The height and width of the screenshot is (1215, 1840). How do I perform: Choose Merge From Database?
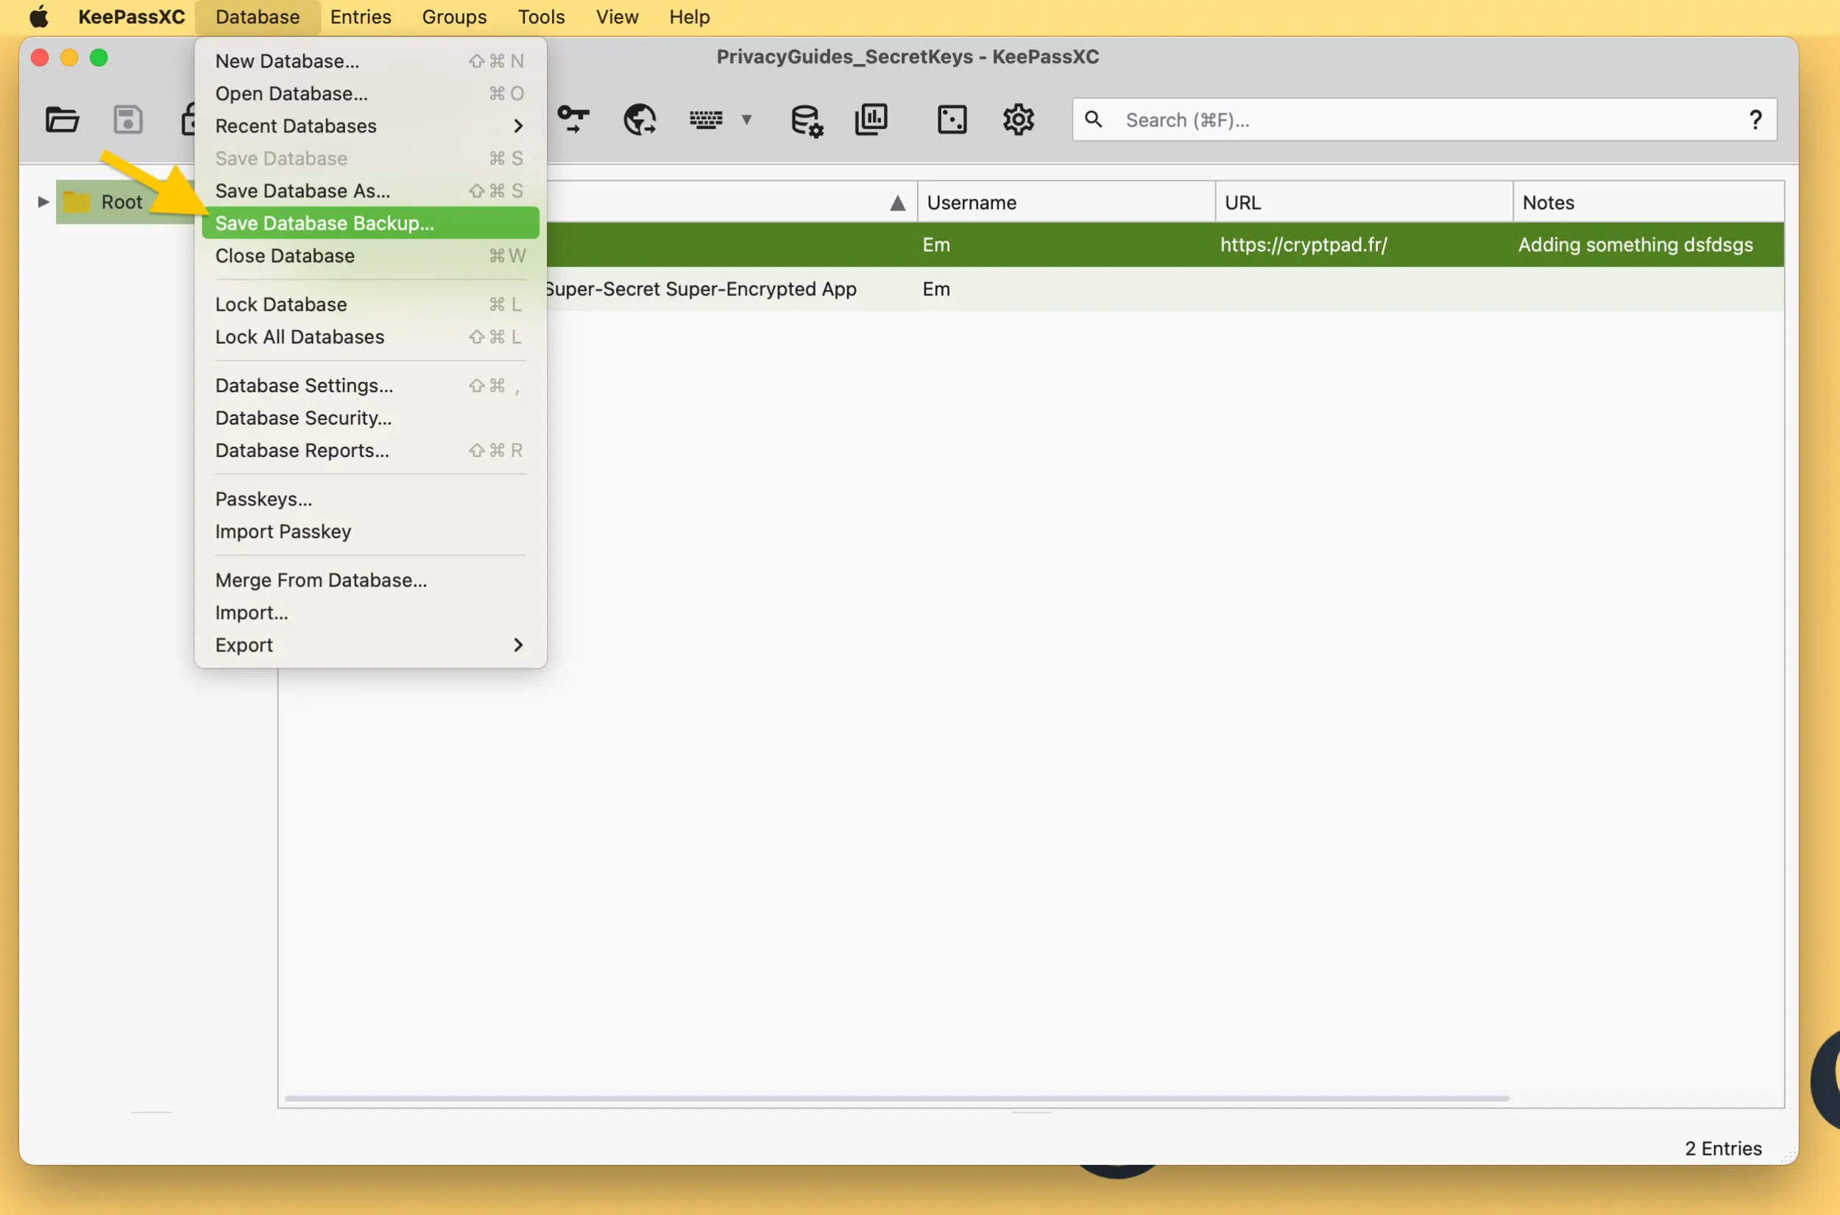click(x=321, y=579)
